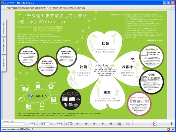176x132 pixels.
Task: Click the exit viewer door icon
Action: (x=155, y=124)
